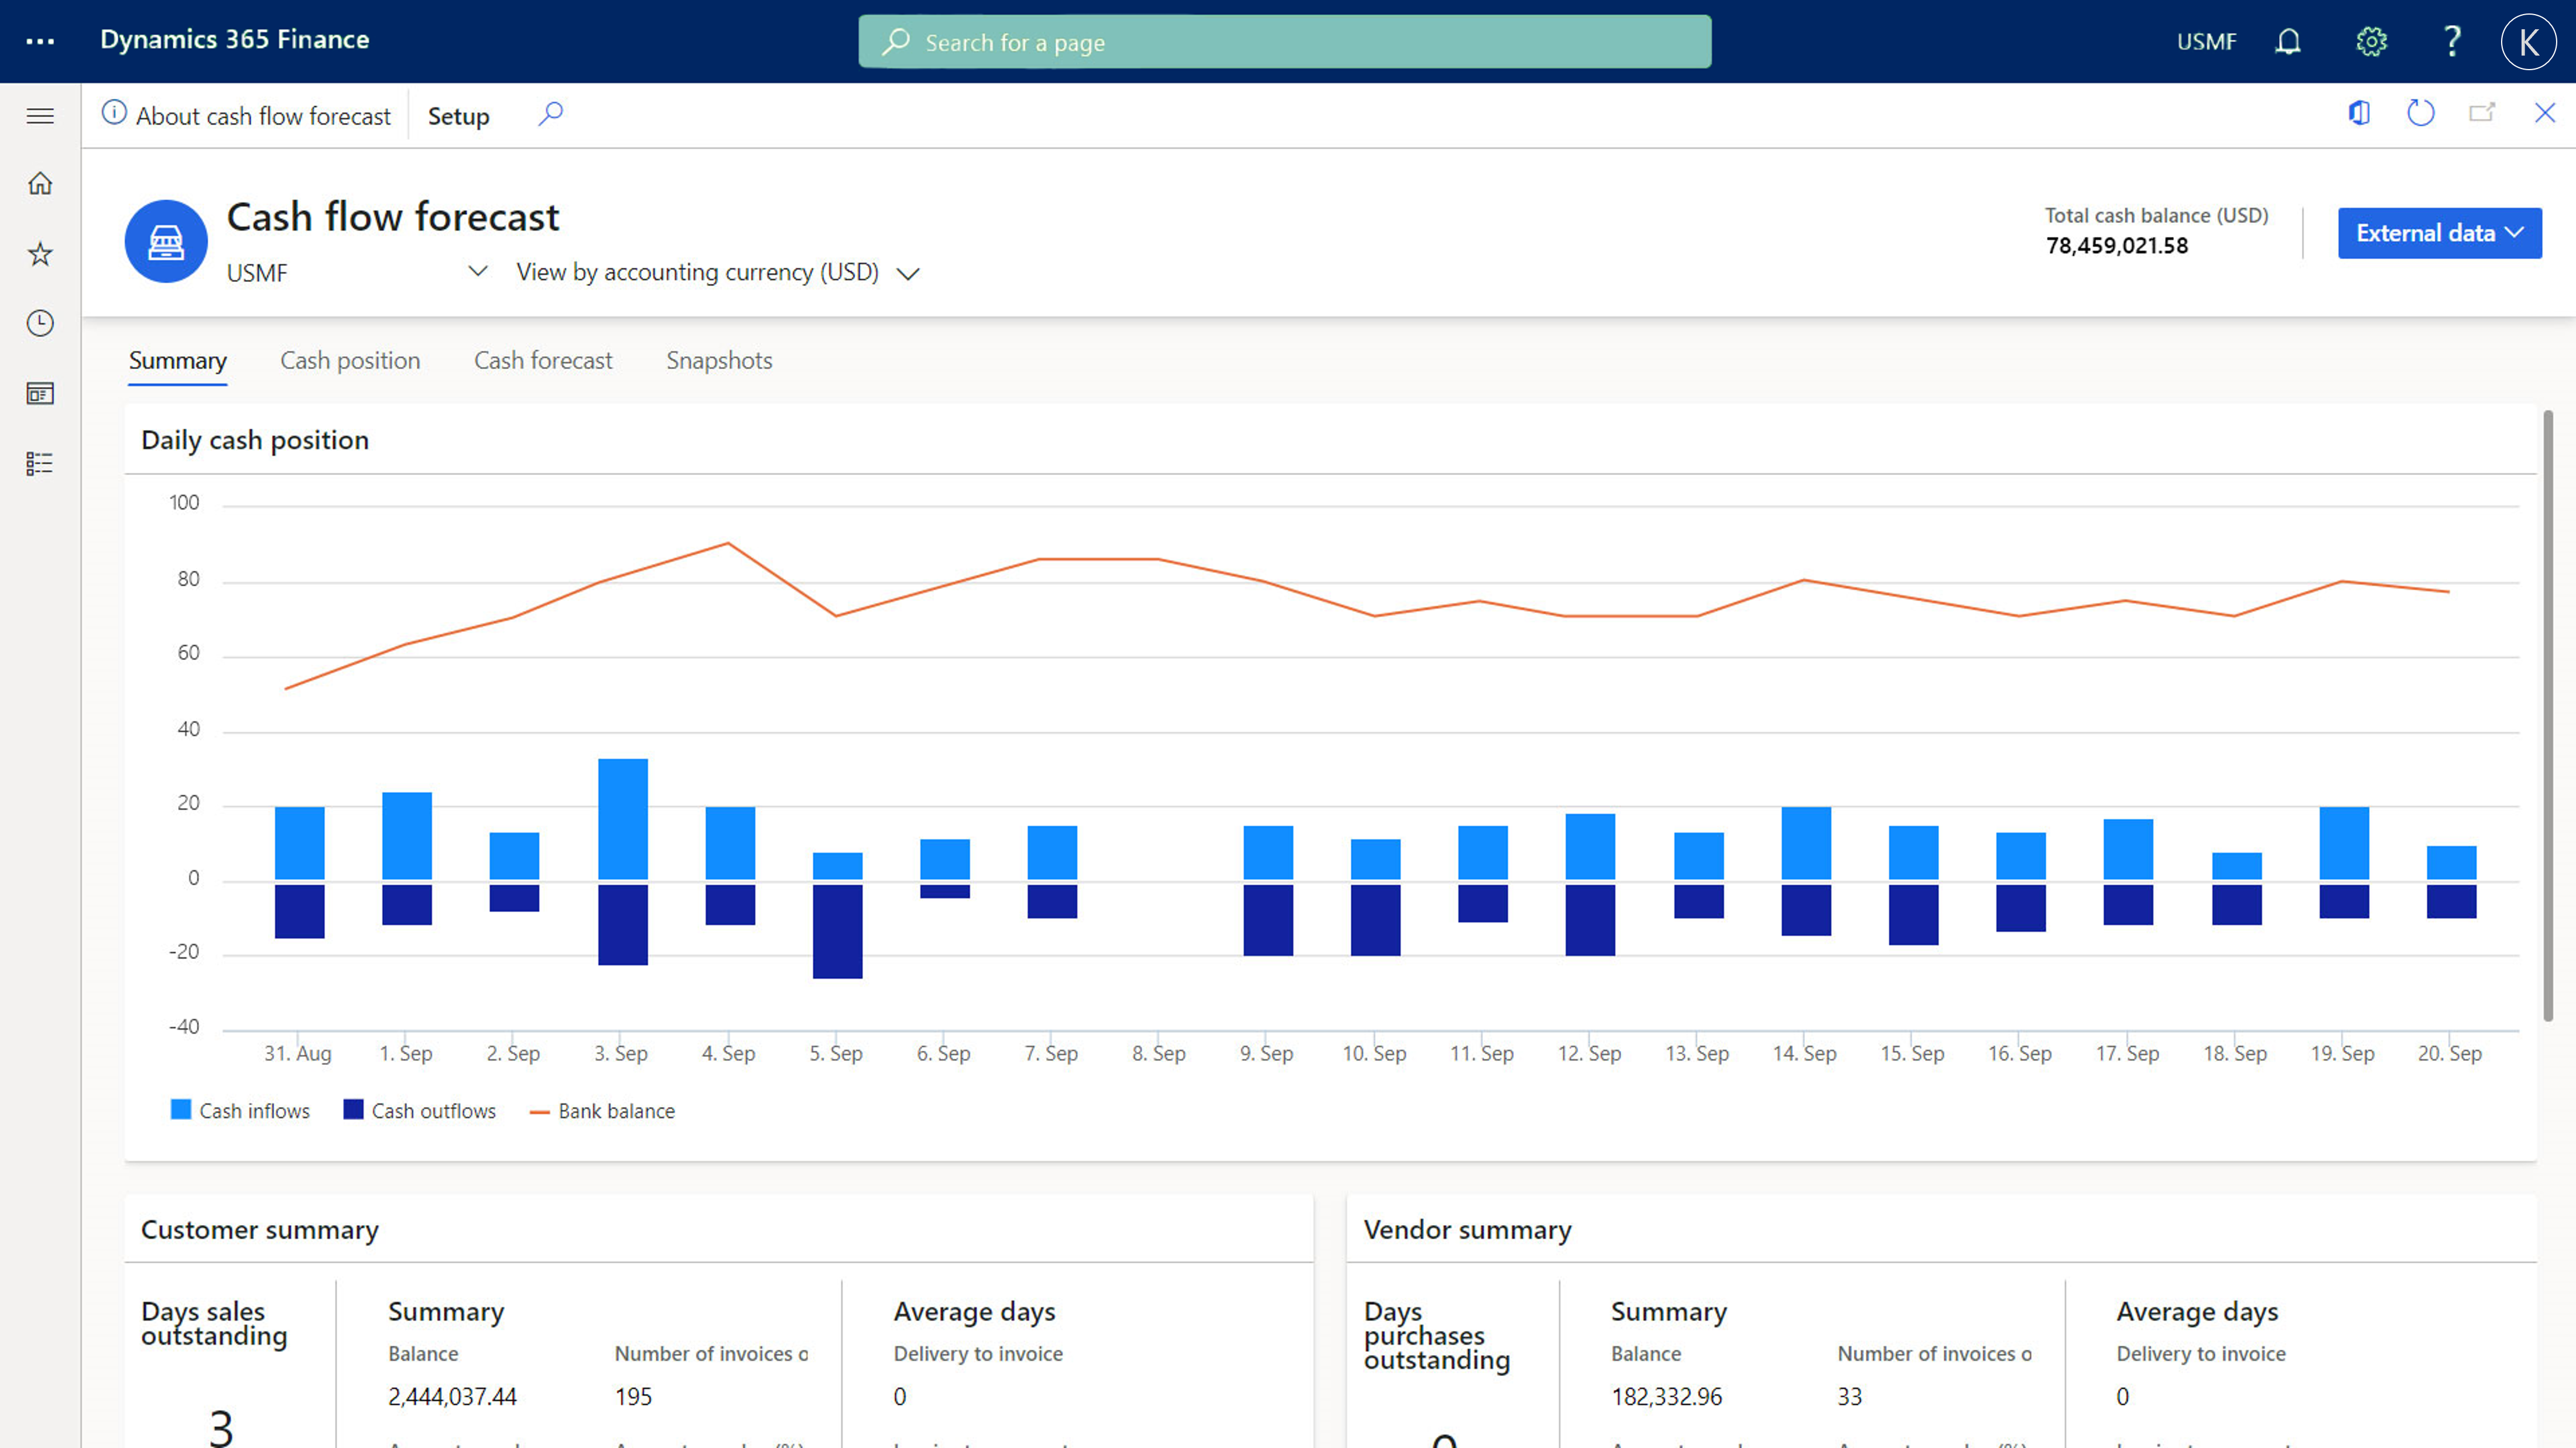Click customer invoices count 195
This screenshot has width=2576, height=1448.
click(x=633, y=1396)
